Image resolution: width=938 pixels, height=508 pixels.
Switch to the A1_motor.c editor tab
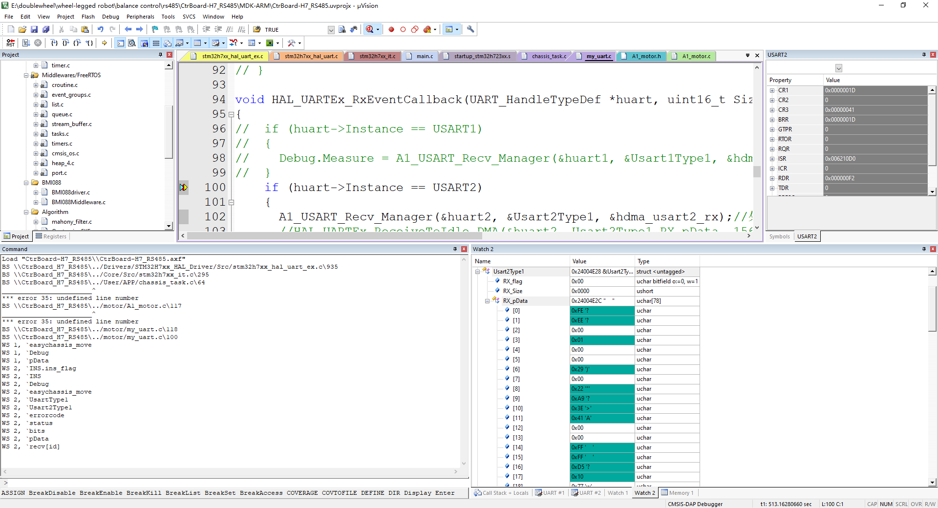[691, 56]
